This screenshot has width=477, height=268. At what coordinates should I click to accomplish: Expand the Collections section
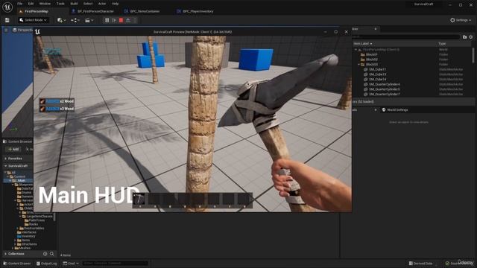point(5,254)
